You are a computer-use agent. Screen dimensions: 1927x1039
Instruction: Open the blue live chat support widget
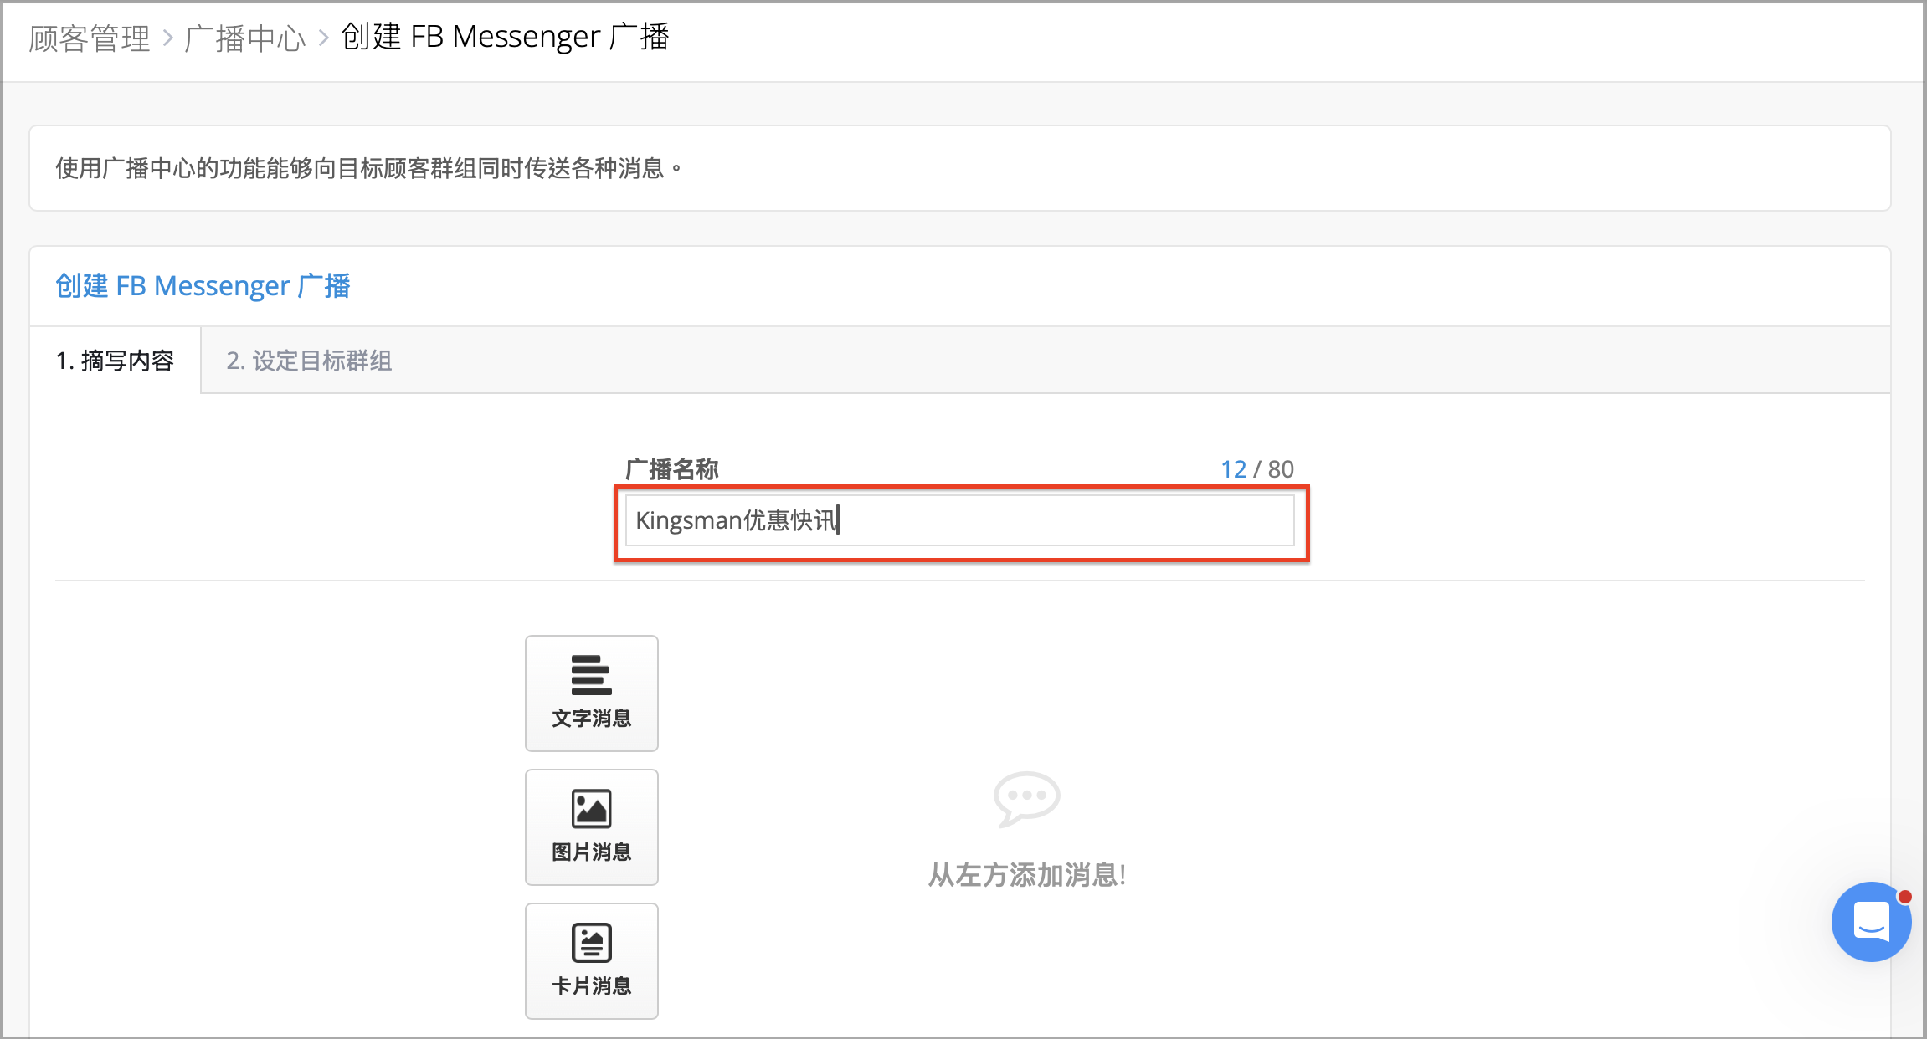[x=1871, y=921]
